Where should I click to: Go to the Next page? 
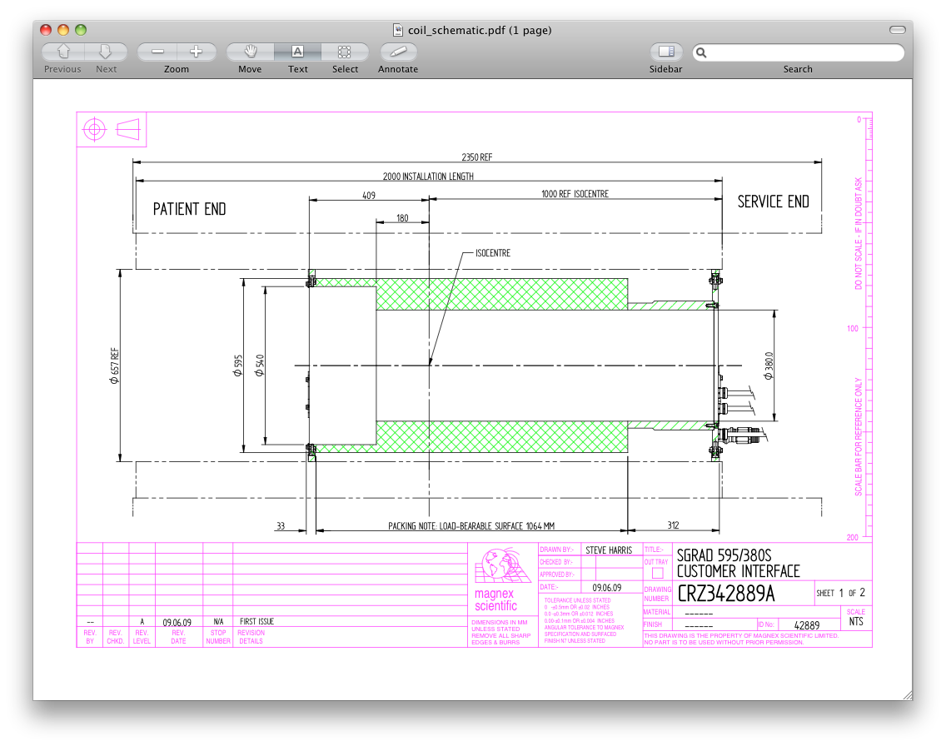pos(106,52)
